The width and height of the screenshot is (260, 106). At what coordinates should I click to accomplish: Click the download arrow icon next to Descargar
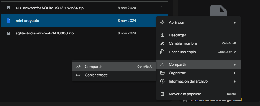tap(162, 35)
